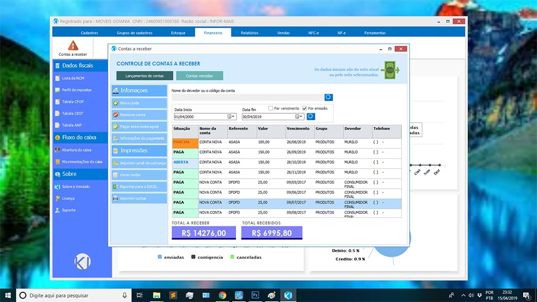Expand the Data fim date dropdown
Viewport: 537px width, 302px height.
(299, 116)
